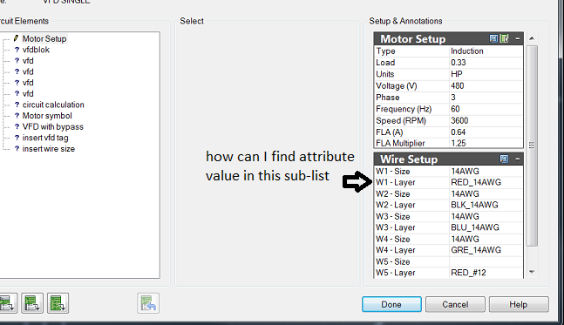The image size is (564, 325).
Task: Click the 'Voltage (V)' label
Action: point(396,86)
